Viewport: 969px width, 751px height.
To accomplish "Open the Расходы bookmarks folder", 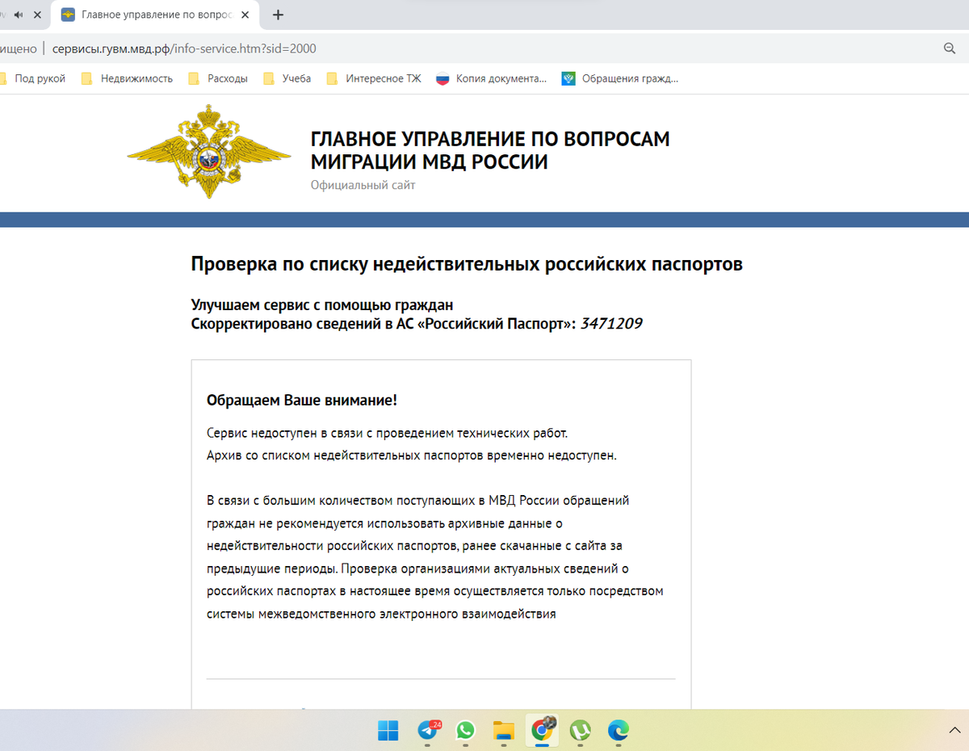I will tap(218, 78).
